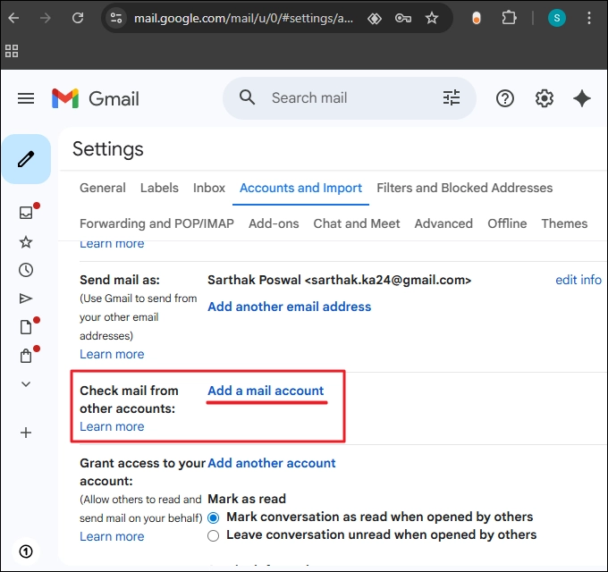Screen dimensions: 608x572
Task: Open Drafts sidebar icon
Action: [x=26, y=327]
